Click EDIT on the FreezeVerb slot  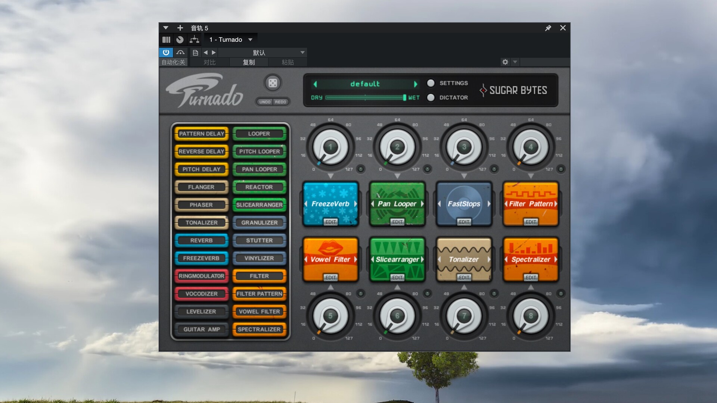(x=330, y=222)
